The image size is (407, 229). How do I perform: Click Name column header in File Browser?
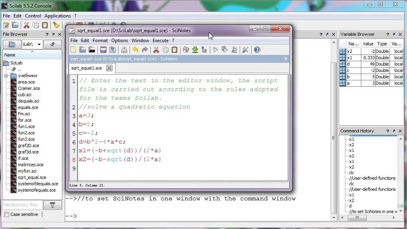pos(32,55)
